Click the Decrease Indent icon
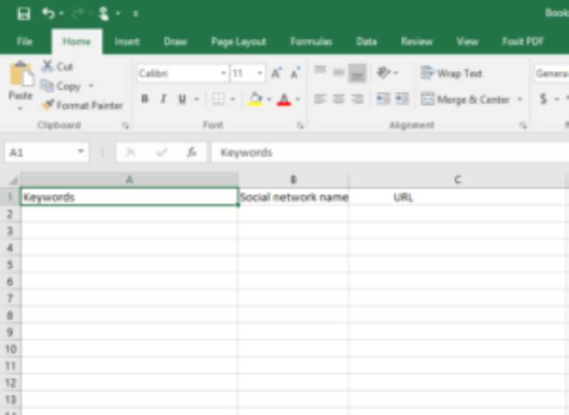Viewport: 569px width, 415px height. click(x=383, y=99)
